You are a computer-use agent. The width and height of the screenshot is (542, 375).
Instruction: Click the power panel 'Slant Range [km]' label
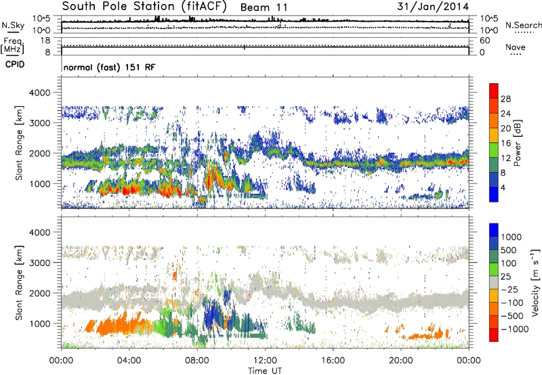19,143
